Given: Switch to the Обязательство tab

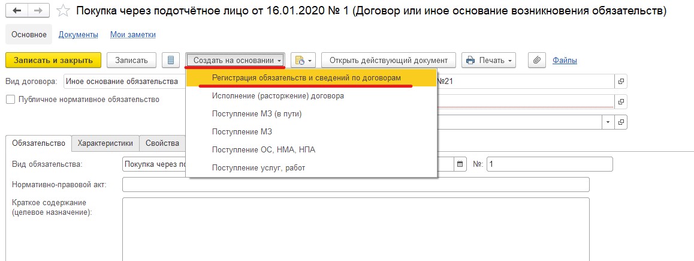Looking at the screenshot, I should click(39, 143).
